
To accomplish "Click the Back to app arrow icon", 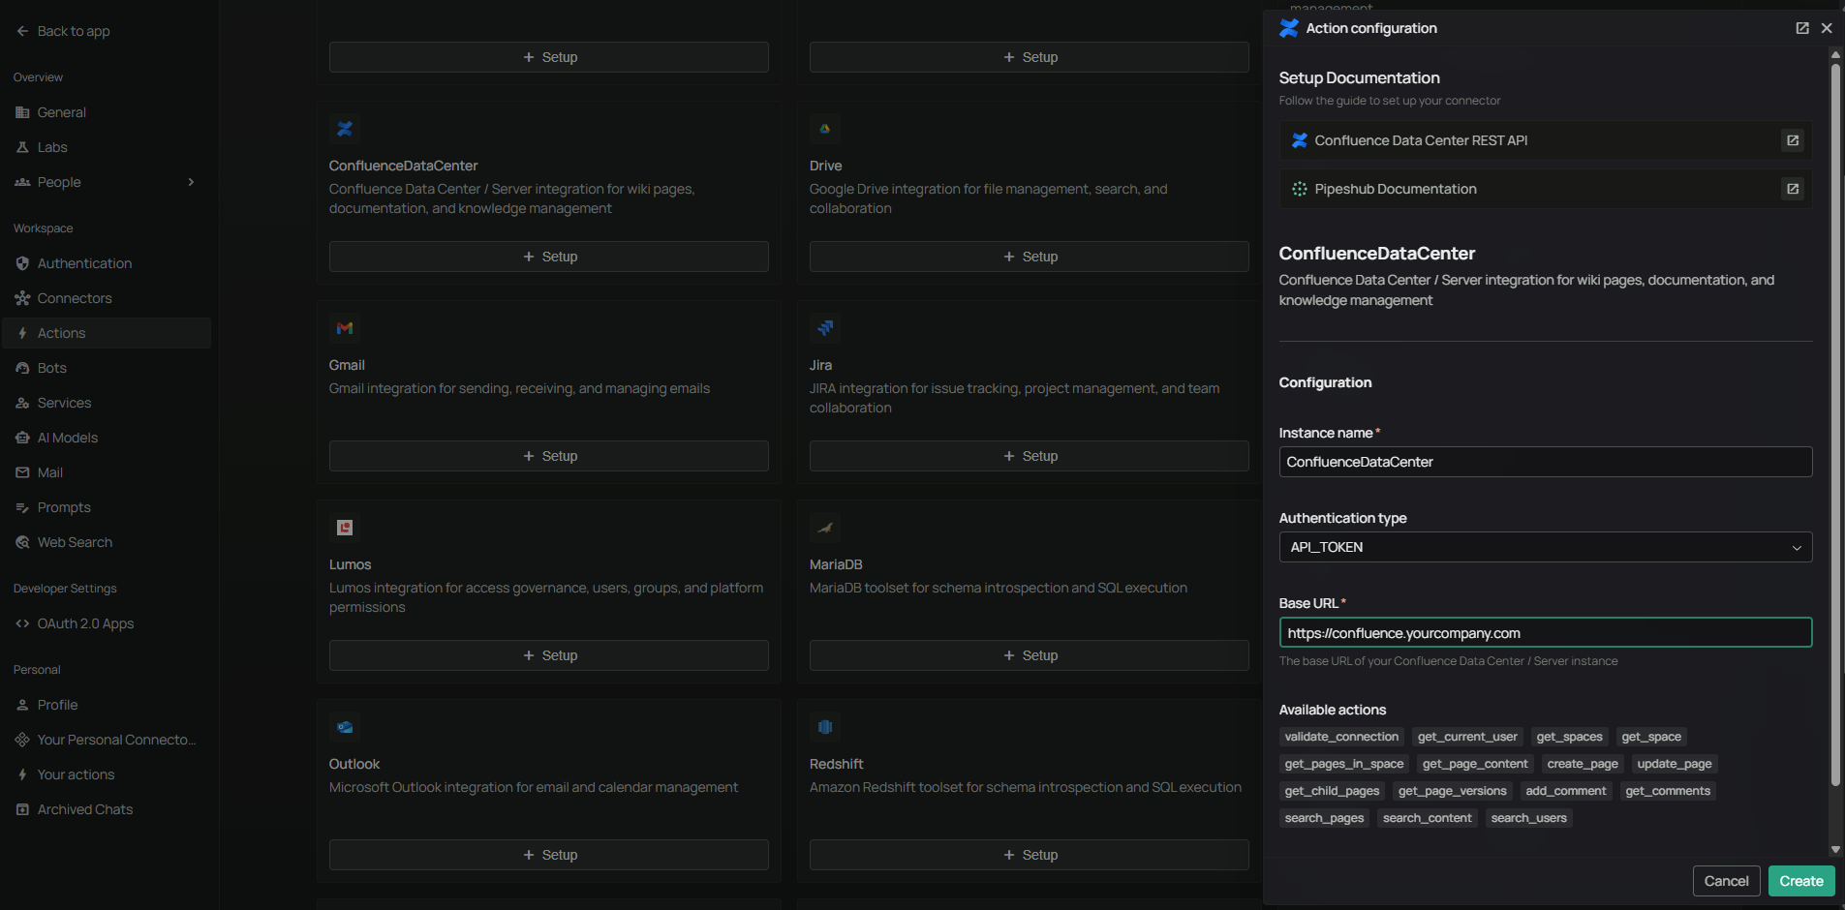I will [x=22, y=31].
